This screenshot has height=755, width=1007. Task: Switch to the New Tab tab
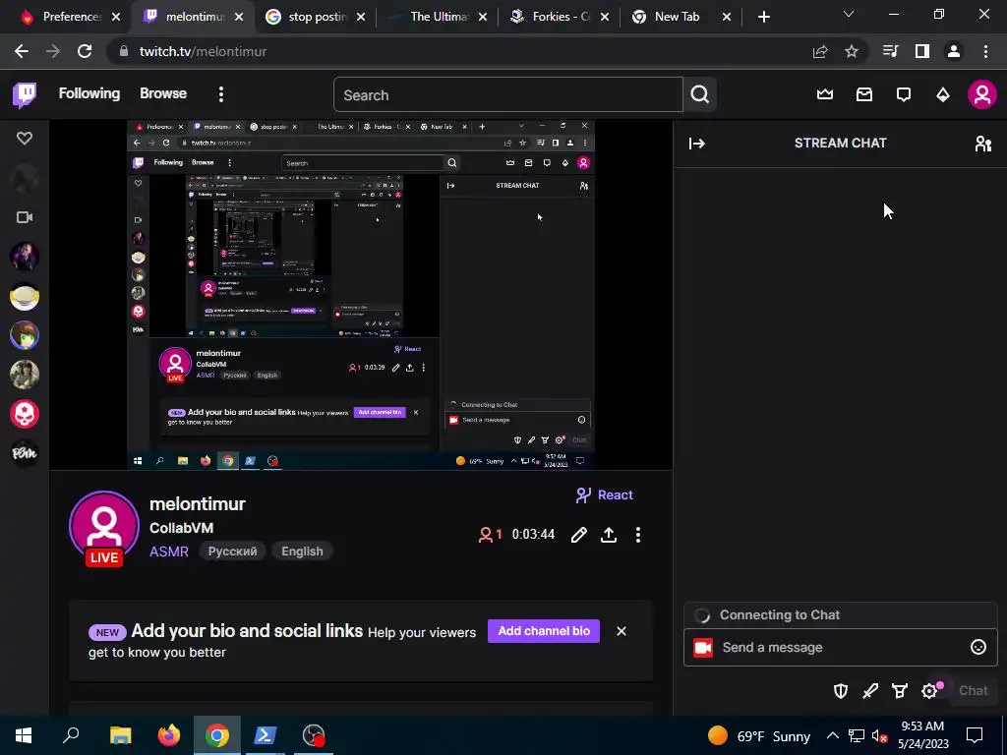coord(681,17)
